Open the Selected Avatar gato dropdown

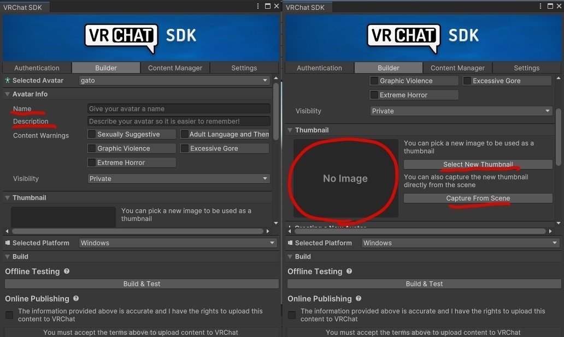174,80
